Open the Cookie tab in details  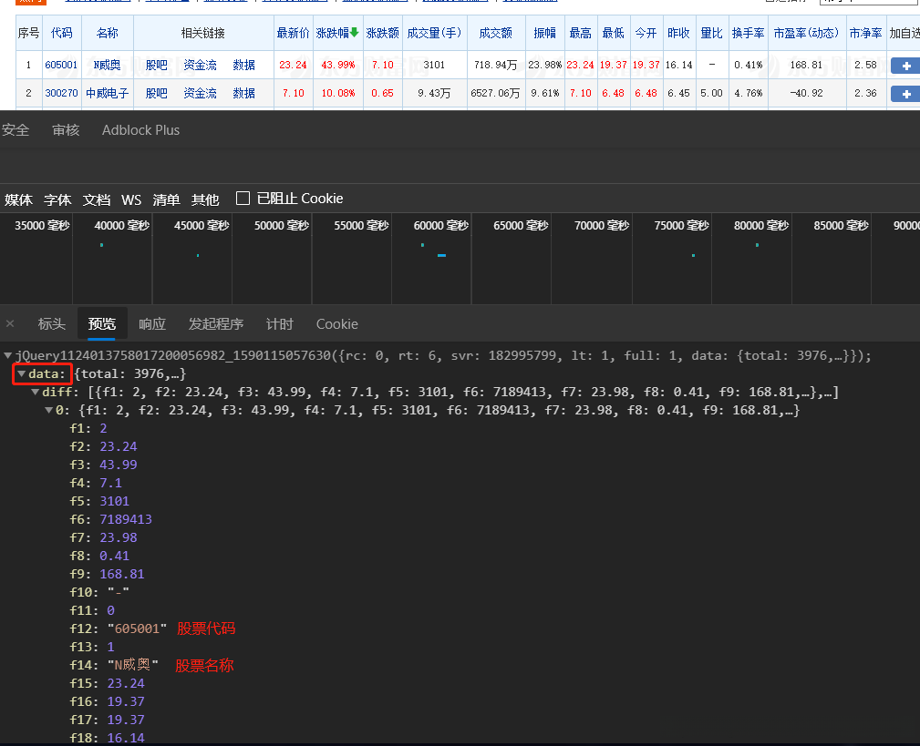[336, 323]
